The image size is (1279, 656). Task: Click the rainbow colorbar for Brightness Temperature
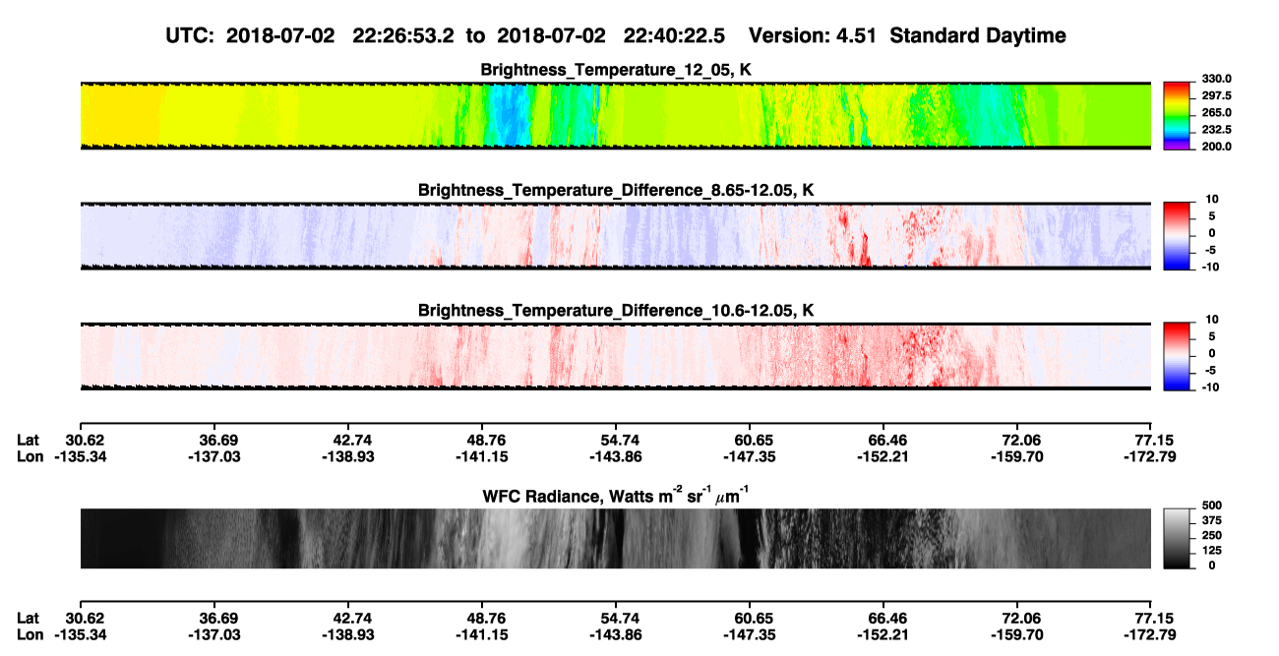1178,115
